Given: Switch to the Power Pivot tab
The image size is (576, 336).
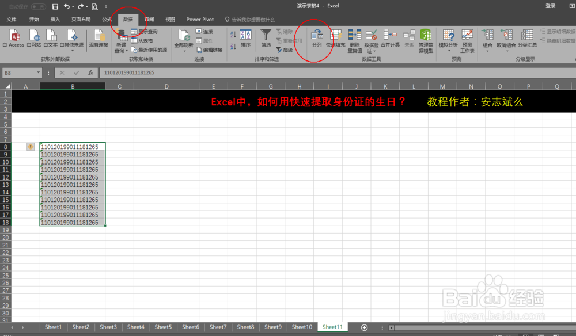Looking at the screenshot, I should coord(200,20).
